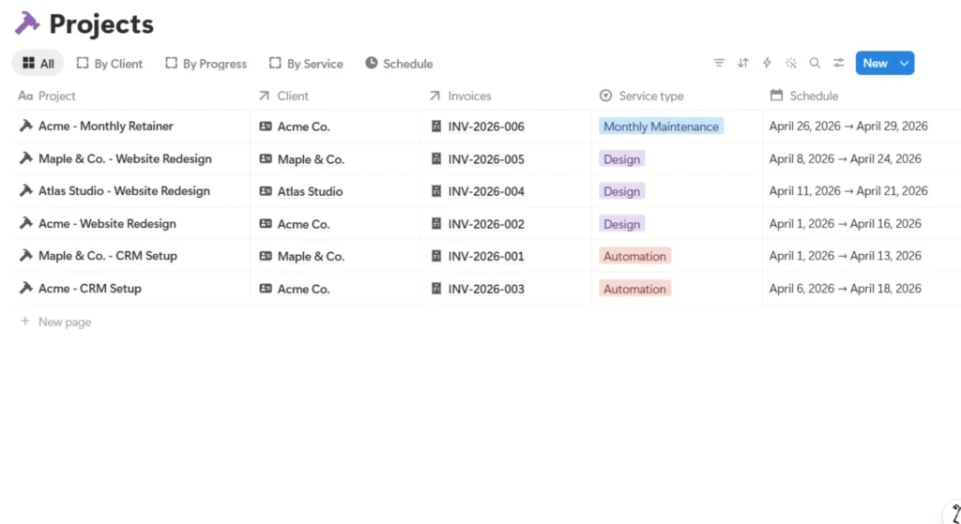Open Acme - Monthly Retainer project page
The image size is (961, 524).
pyautogui.click(x=106, y=127)
